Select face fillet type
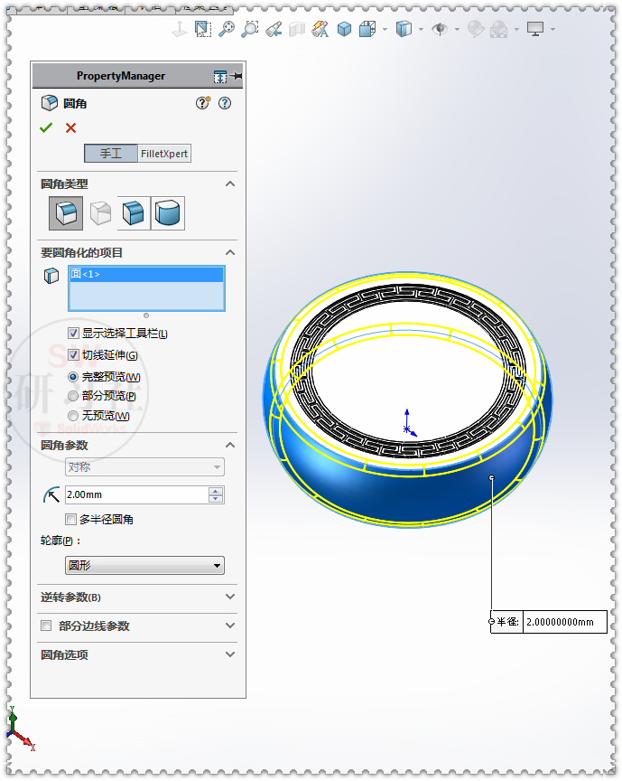622x781 pixels. [x=134, y=213]
